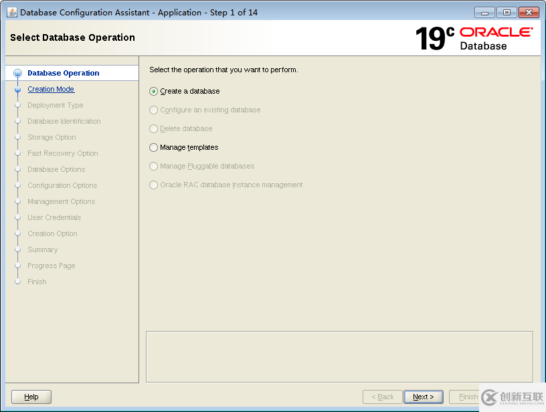Click the Configuration Options step label

pyautogui.click(x=62, y=185)
